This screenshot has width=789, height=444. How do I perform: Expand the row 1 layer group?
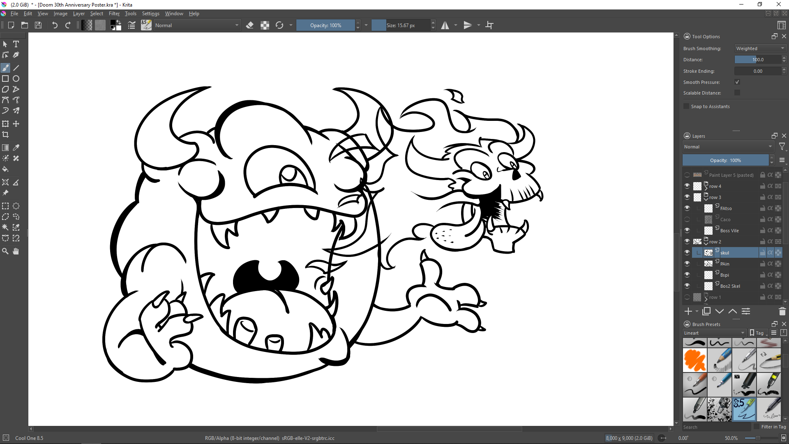click(706, 299)
